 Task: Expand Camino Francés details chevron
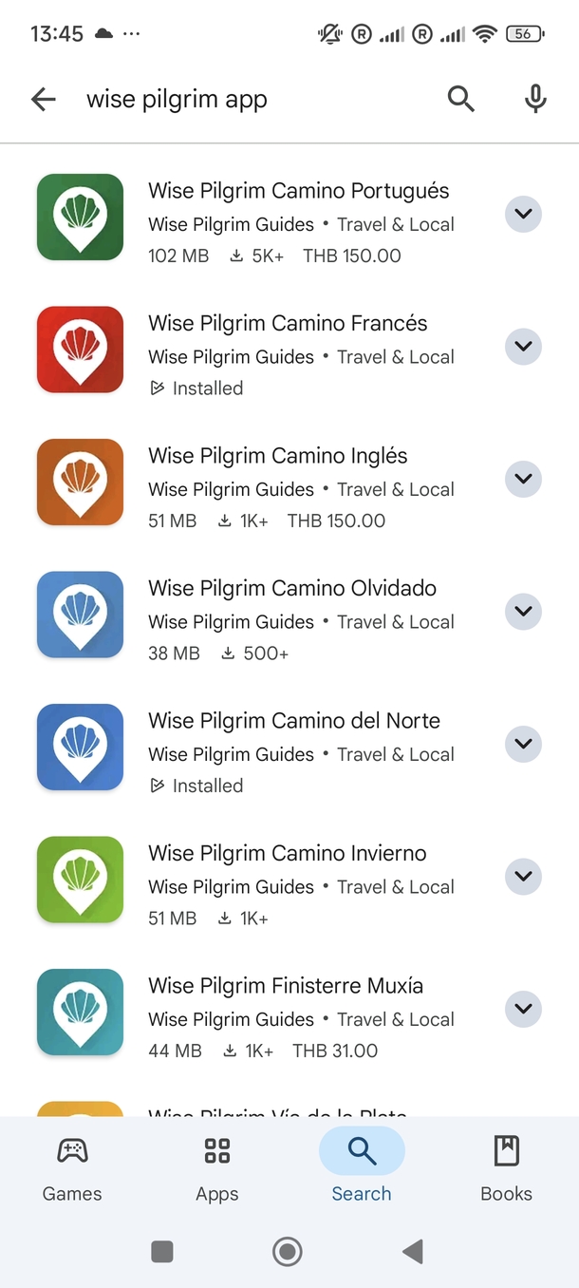pos(523,347)
